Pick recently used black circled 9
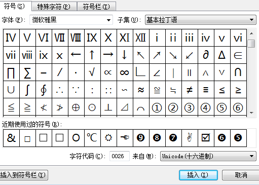This screenshot has height=185, width=259. coord(141,138)
